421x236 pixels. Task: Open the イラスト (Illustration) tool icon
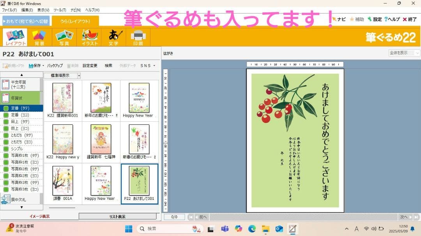pos(89,36)
